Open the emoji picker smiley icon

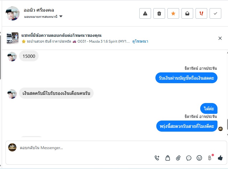(x=199, y=158)
